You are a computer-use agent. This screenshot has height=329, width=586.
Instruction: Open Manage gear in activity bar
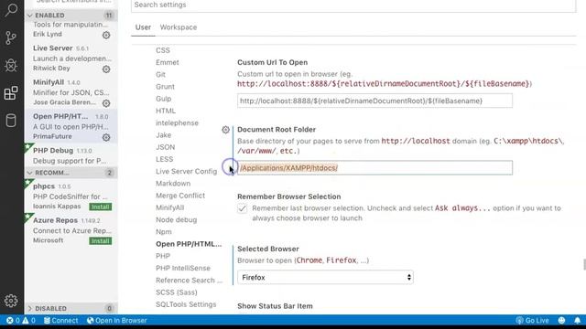coord(11,301)
